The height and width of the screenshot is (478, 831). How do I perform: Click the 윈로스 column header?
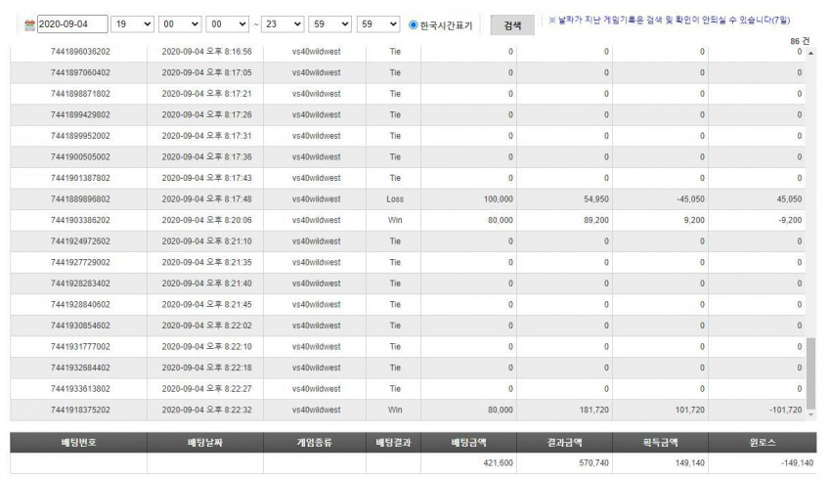[x=763, y=443]
